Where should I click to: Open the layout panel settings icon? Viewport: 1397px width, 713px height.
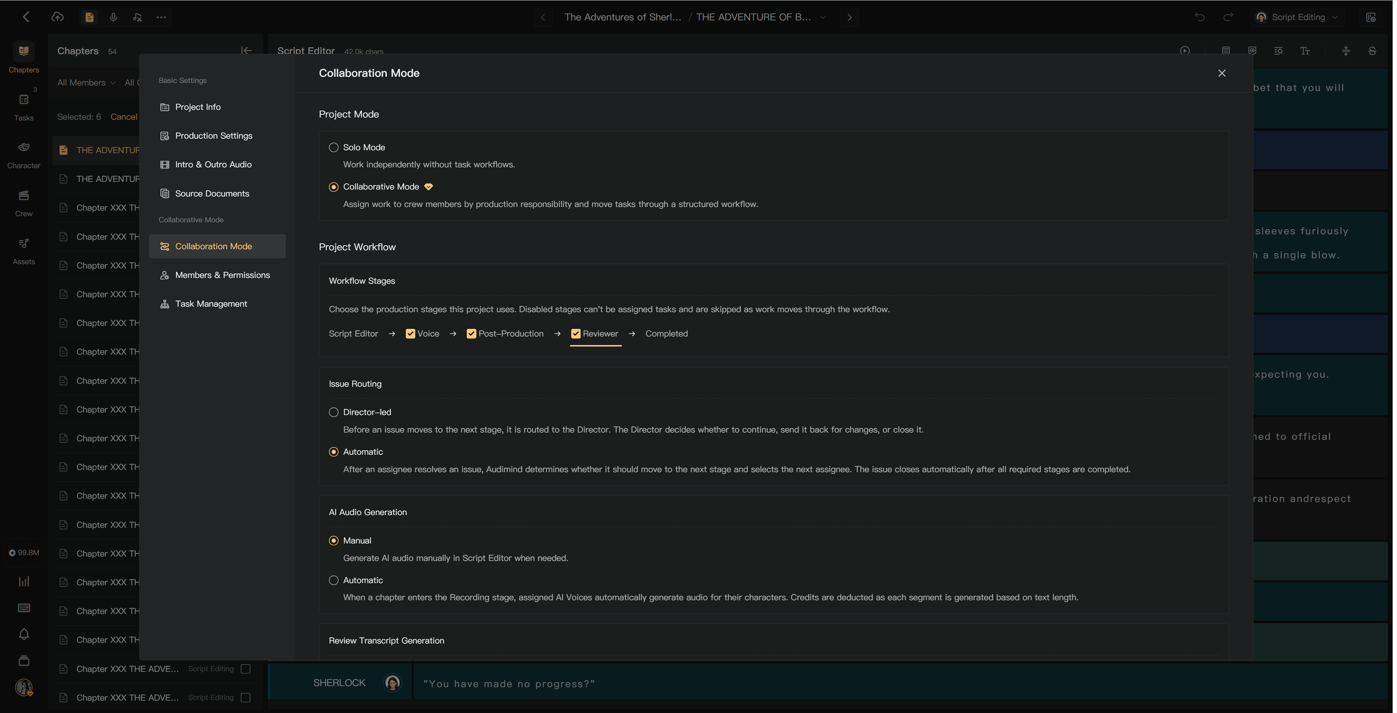[1371, 17]
